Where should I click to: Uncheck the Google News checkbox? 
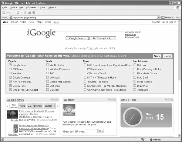click(10, 65)
